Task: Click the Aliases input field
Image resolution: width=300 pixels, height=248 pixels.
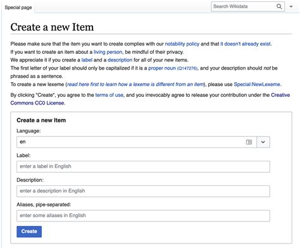Action: [x=143, y=216]
